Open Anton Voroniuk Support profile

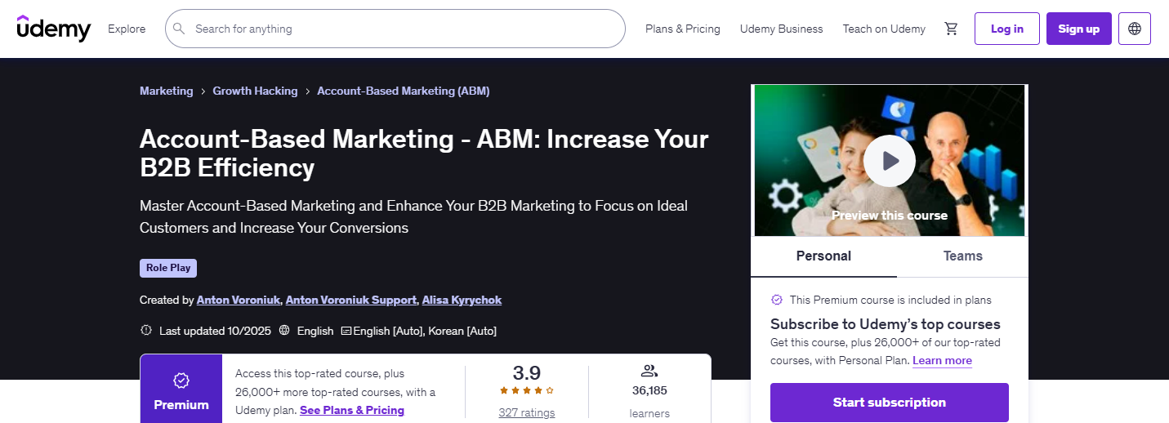pos(351,300)
